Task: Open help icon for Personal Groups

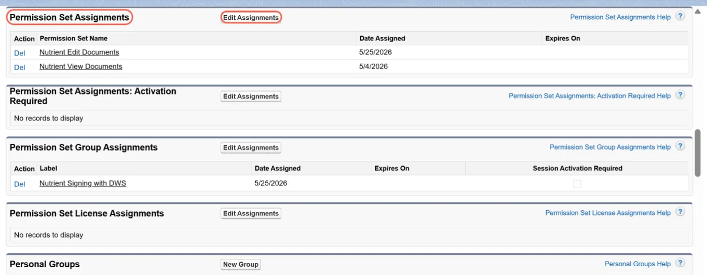Action: click(x=680, y=263)
